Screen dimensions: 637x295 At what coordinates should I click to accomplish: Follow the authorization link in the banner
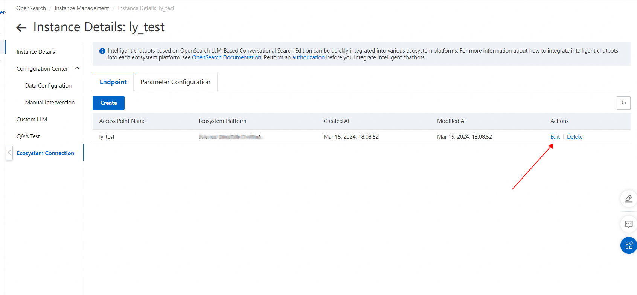coord(308,57)
